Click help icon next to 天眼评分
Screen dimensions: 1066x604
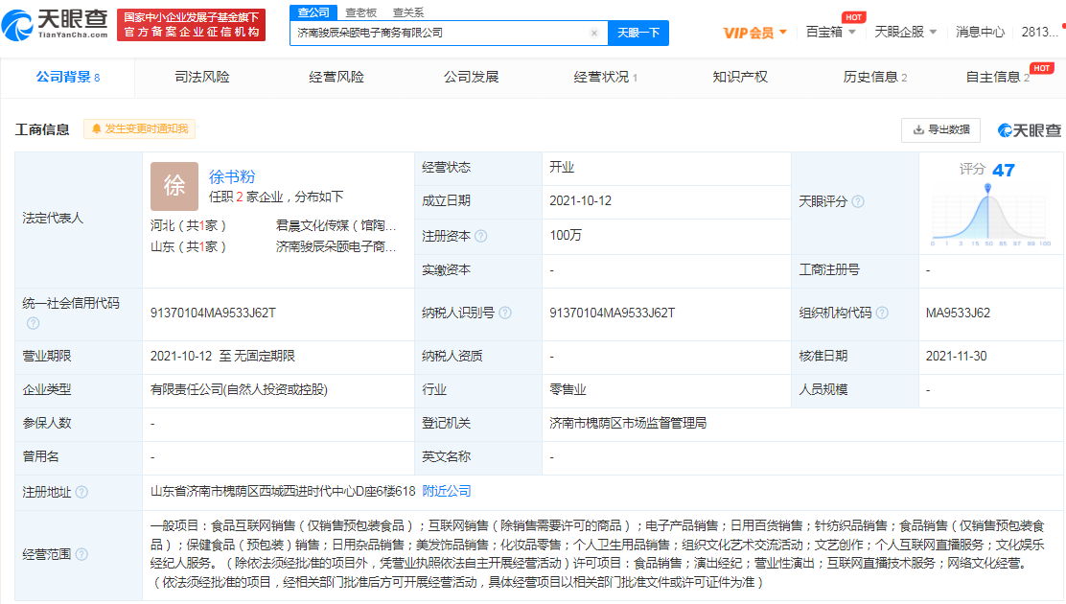(x=858, y=201)
